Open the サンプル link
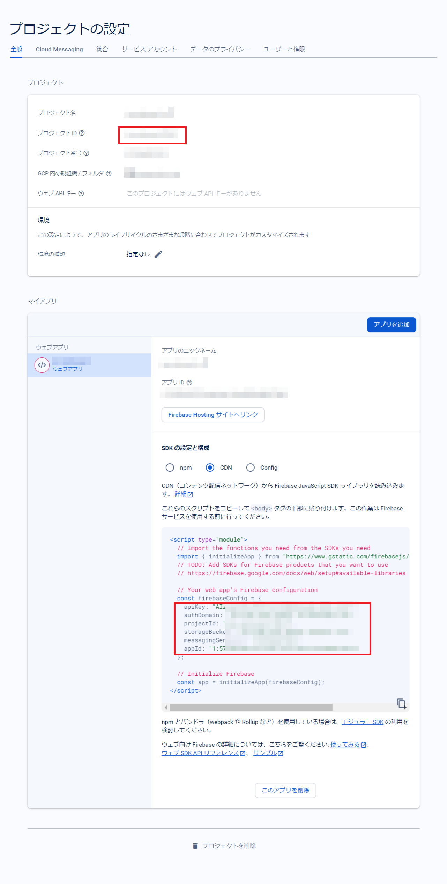The height and width of the screenshot is (884, 447). point(265,753)
